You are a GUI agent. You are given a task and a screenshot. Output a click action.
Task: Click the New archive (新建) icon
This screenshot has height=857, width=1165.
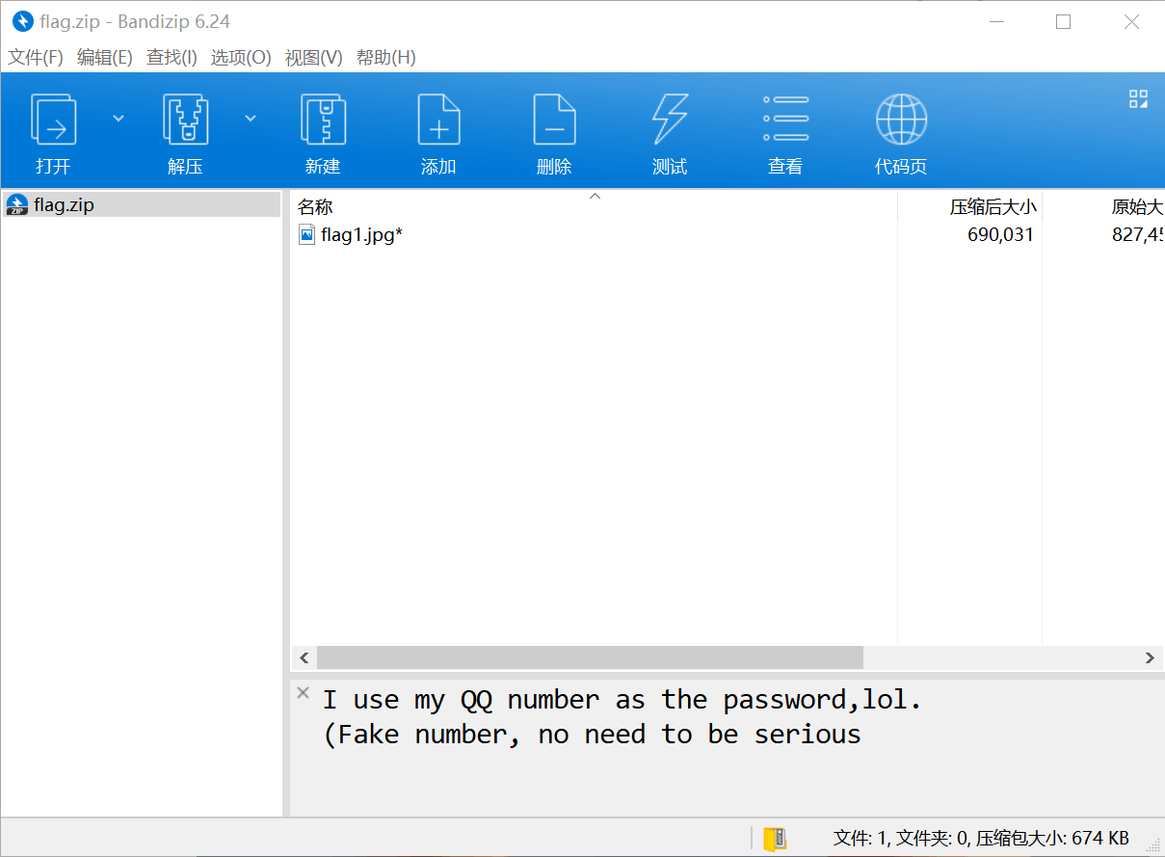(323, 121)
